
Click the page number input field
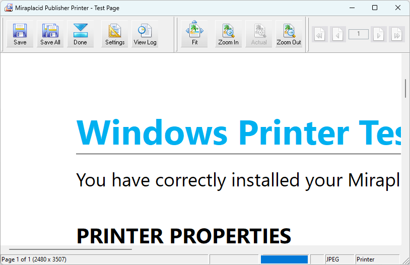[358, 34]
